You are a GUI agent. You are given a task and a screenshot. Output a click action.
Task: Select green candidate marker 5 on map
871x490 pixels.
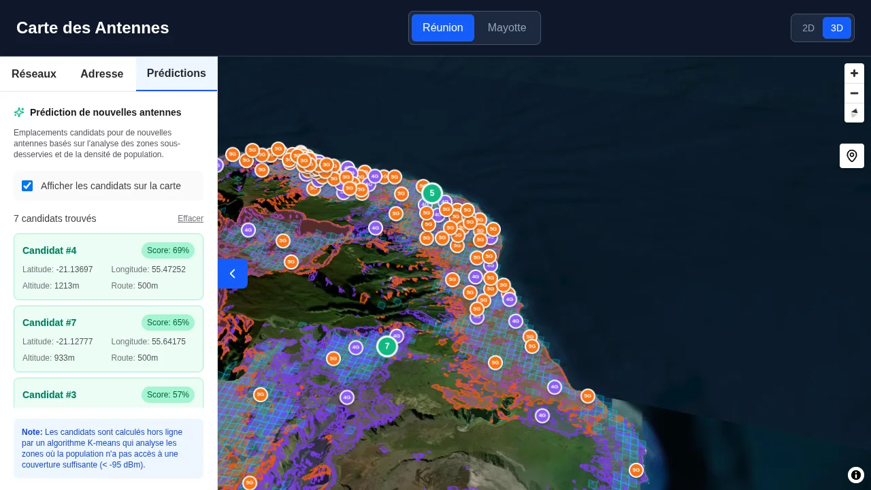click(x=431, y=193)
